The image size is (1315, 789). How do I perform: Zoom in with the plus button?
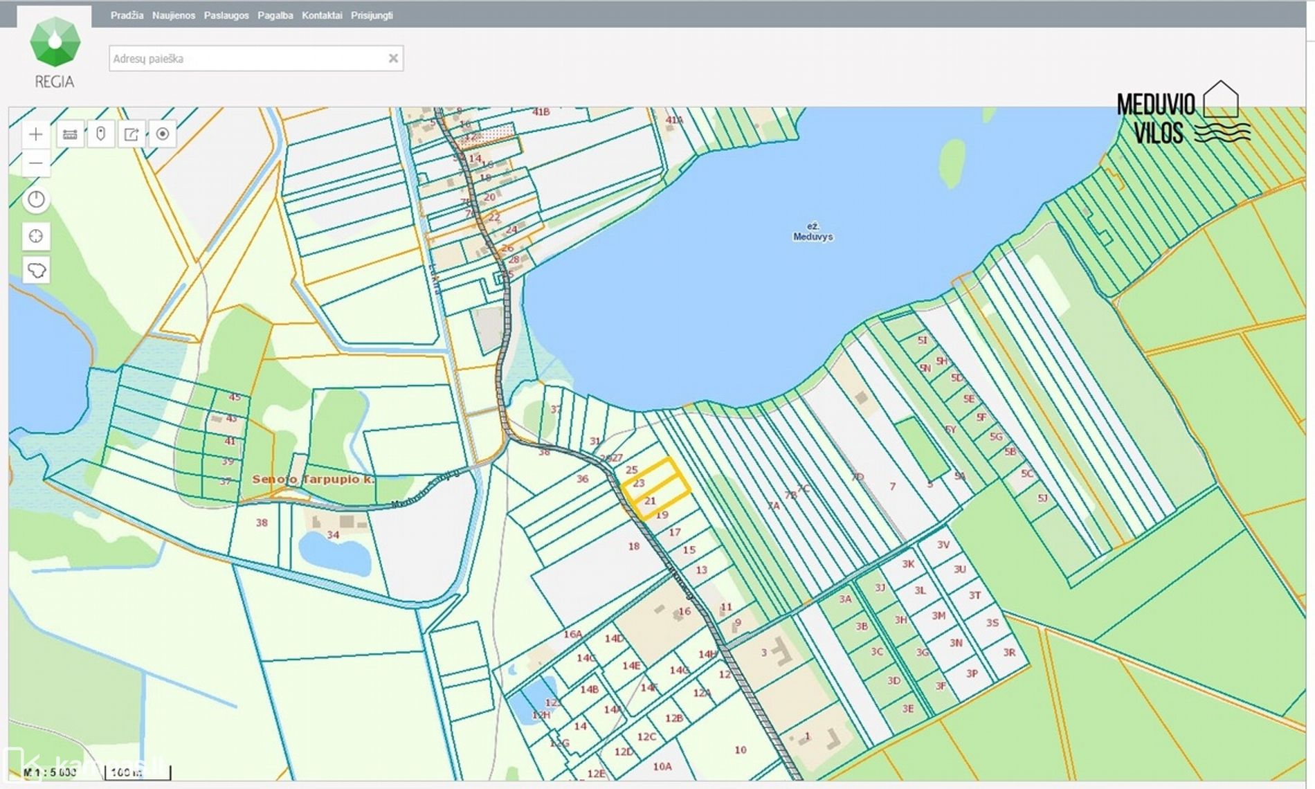(36, 134)
